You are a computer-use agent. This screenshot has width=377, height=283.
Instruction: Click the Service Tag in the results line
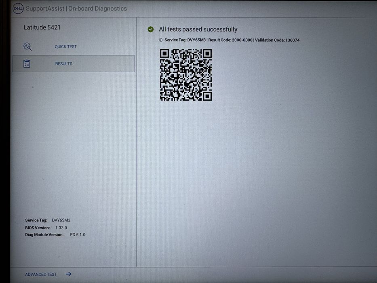[x=185, y=40]
